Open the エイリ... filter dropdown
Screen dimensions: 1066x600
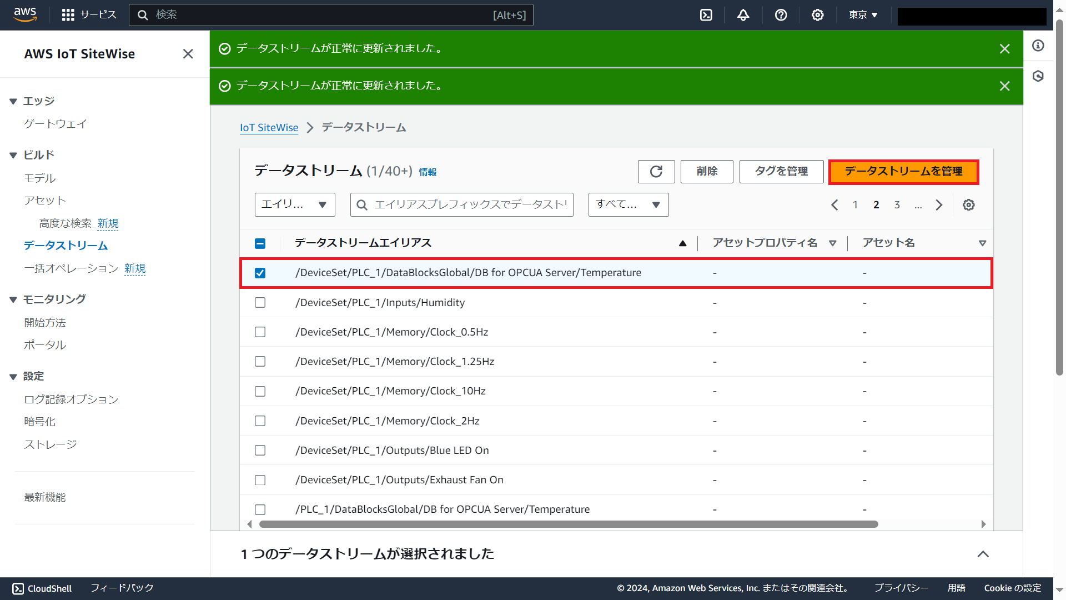[294, 204]
